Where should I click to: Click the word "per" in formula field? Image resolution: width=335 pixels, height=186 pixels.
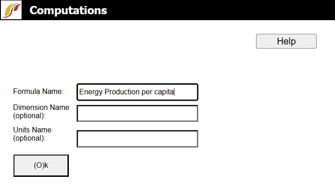147,92
